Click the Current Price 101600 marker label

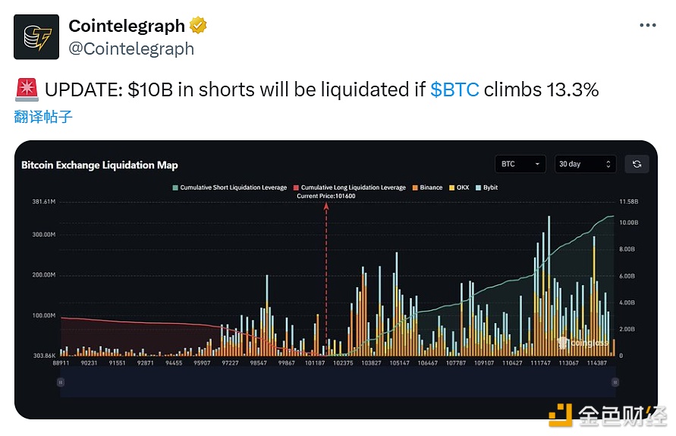[x=326, y=196]
